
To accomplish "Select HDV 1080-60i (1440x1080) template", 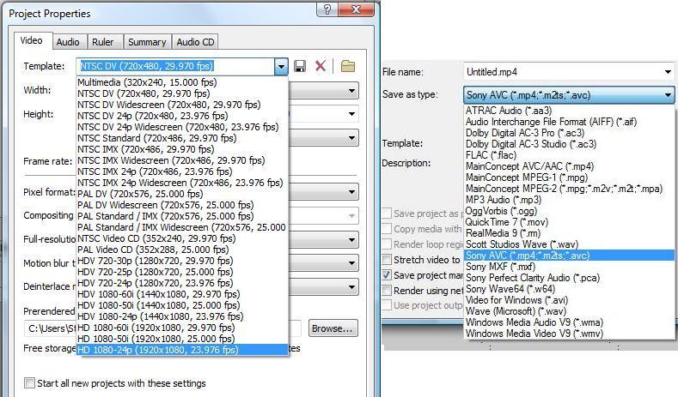I will tap(182, 294).
